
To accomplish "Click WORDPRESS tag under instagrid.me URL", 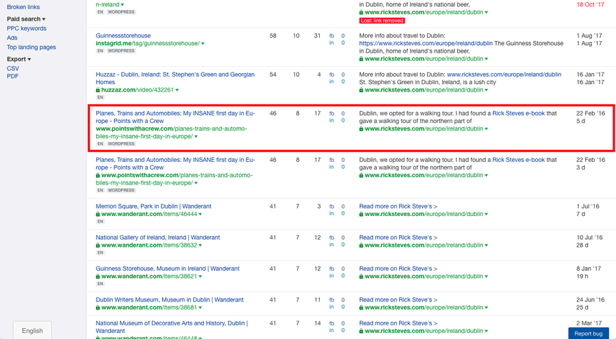I will coord(121,51).
